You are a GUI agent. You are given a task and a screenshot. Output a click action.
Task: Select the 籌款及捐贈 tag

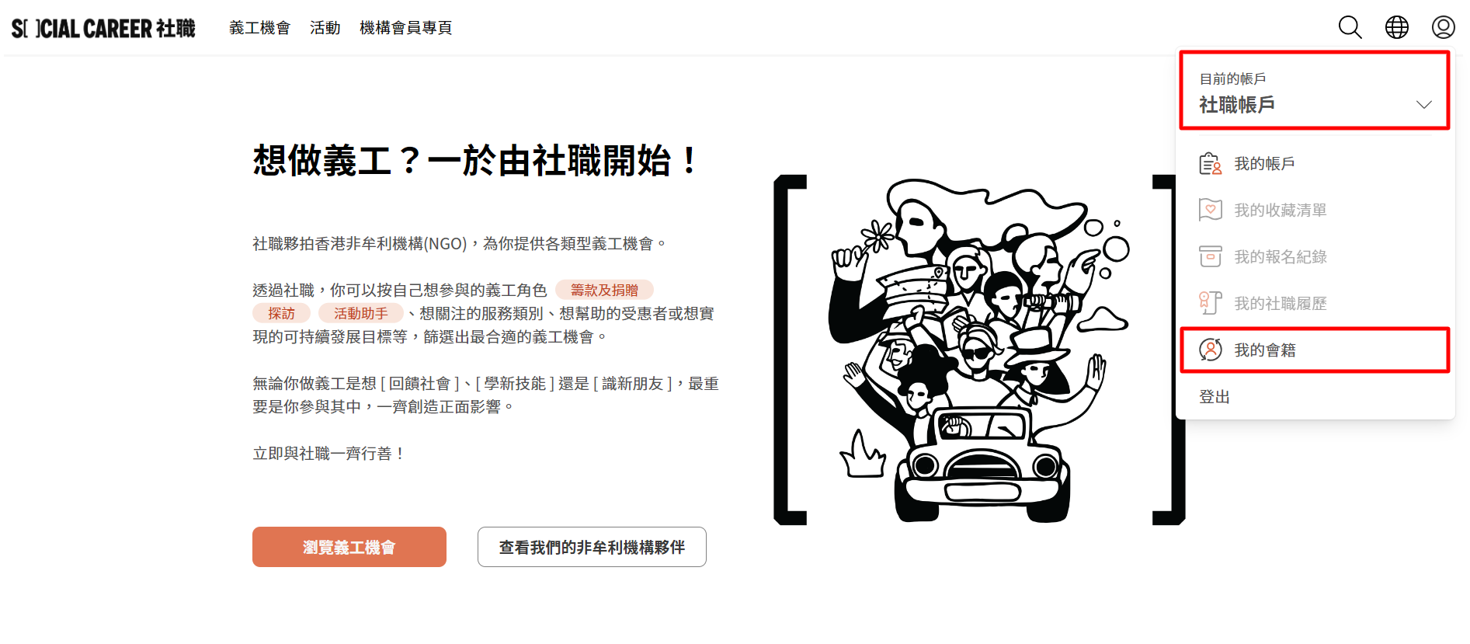(604, 290)
